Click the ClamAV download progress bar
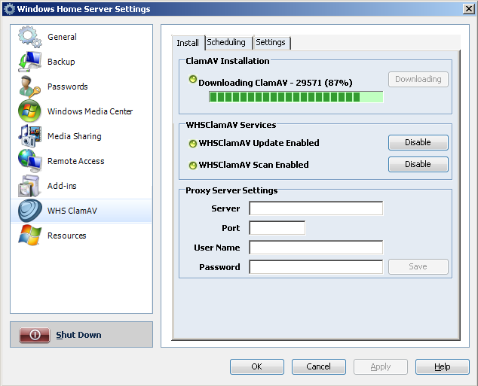Viewport: 478px width, 386px height. coord(296,97)
